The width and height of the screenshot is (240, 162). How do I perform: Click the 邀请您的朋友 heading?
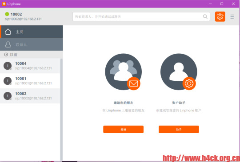[x=124, y=103]
